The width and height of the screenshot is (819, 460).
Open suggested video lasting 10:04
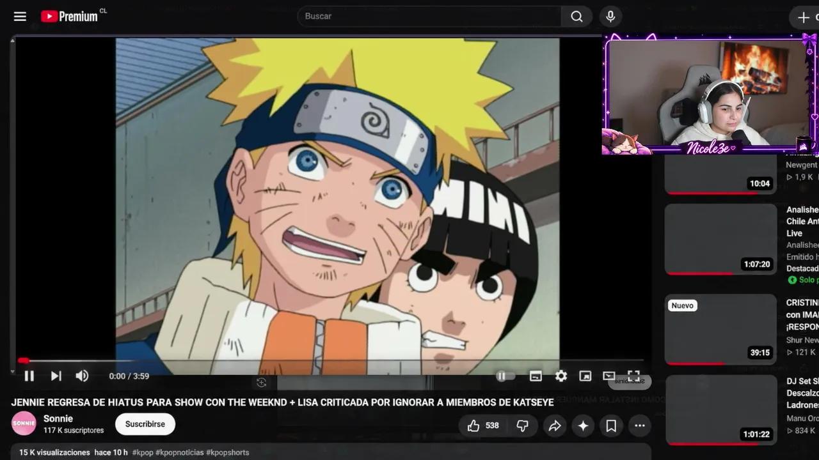(x=720, y=174)
